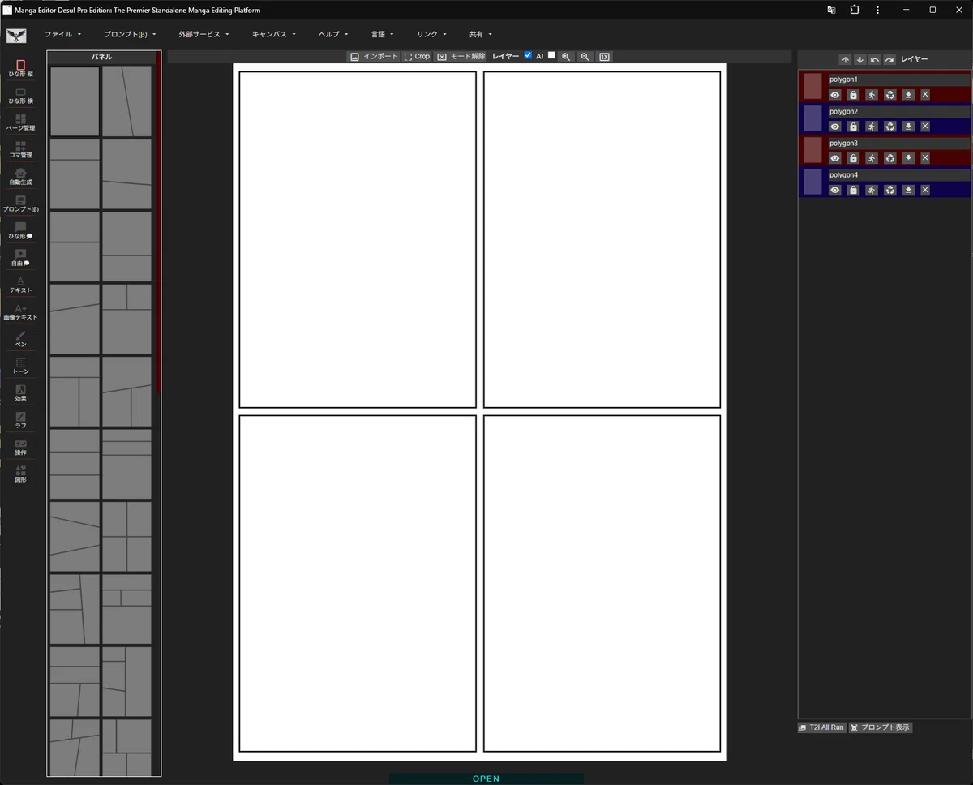
Task: Expand the リンク dropdown
Action: pyautogui.click(x=431, y=35)
